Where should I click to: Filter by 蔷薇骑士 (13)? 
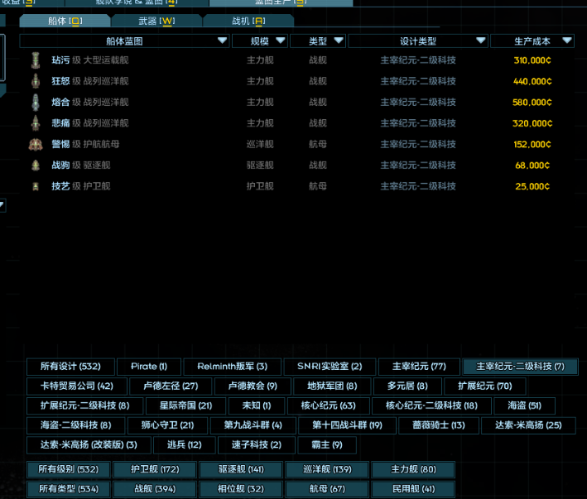[x=439, y=425]
